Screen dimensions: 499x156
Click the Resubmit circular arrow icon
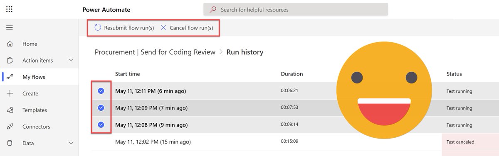(98, 28)
